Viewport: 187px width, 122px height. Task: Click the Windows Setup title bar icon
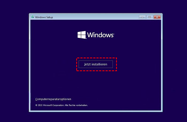[33, 17]
